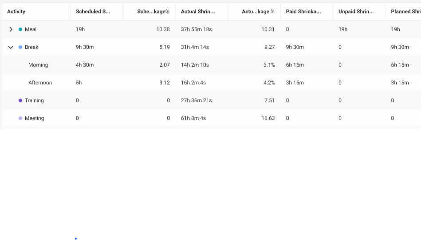The image size is (421, 240).
Task: Click the lavender Meeting color dot
Action: [x=20, y=118]
